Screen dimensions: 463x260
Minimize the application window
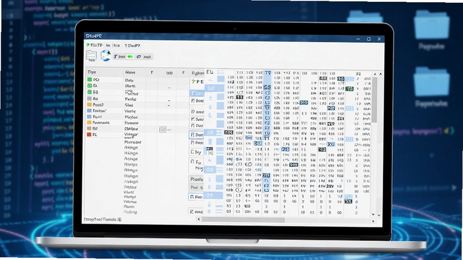pos(358,39)
